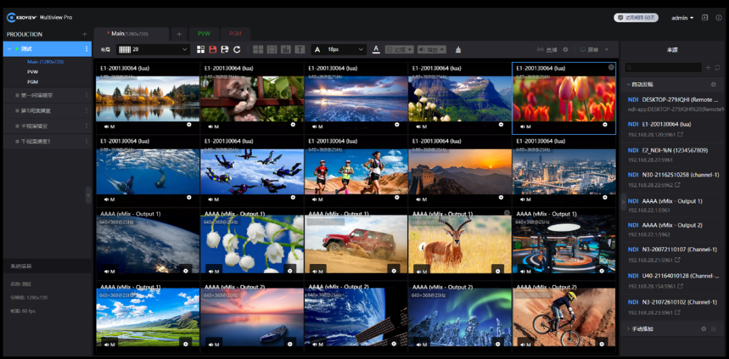Open the audio dropdown in the toolbar
The height and width of the screenshot is (359, 729).
click(x=432, y=49)
